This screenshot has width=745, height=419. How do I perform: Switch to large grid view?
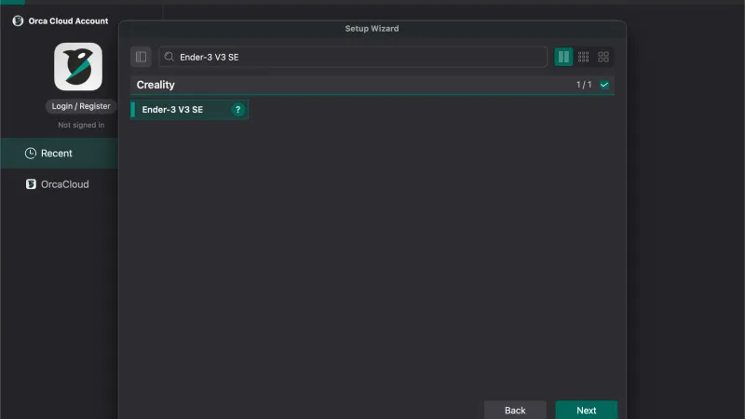click(603, 57)
